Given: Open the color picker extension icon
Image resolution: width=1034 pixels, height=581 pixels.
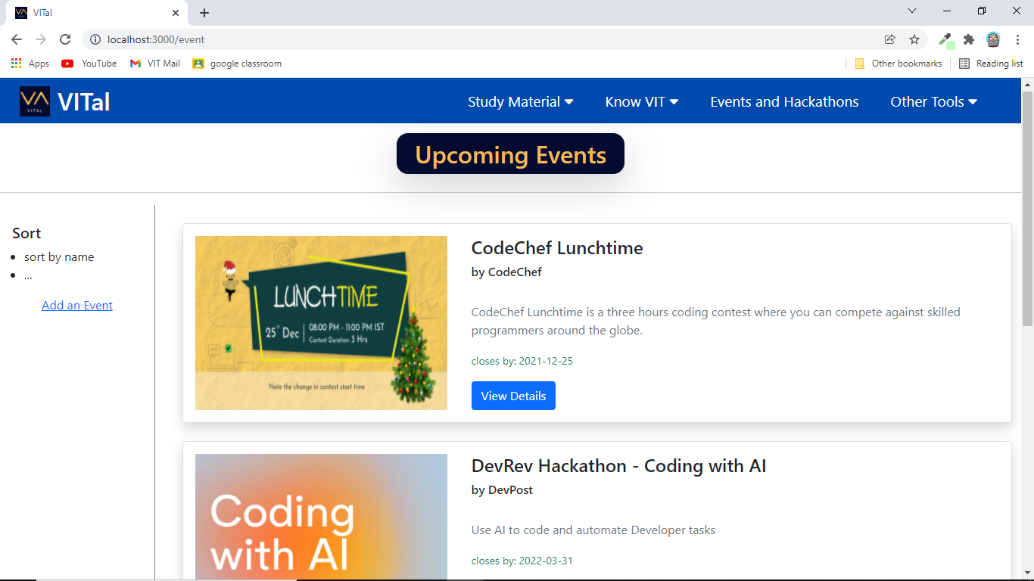Looking at the screenshot, I should pos(945,39).
